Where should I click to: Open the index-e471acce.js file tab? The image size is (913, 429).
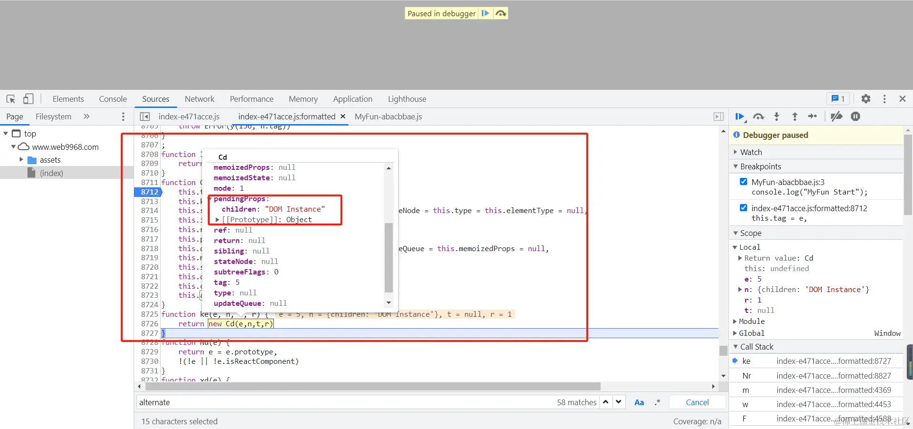(x=189, y=117)
